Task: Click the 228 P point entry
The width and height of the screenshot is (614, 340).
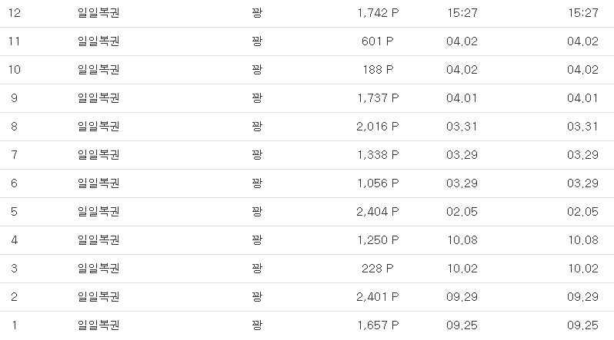Action: tap(378, 269)
